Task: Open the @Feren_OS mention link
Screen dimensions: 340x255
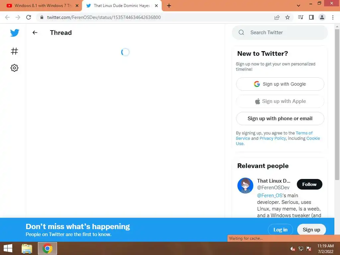Action: (270, 196)
